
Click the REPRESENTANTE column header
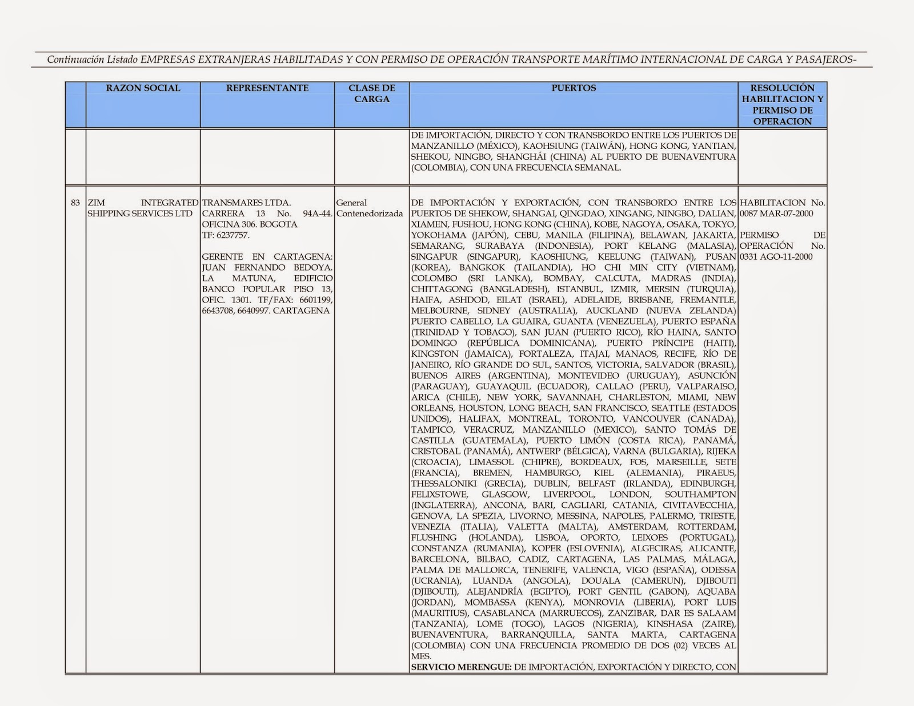[x=267, y=105]
